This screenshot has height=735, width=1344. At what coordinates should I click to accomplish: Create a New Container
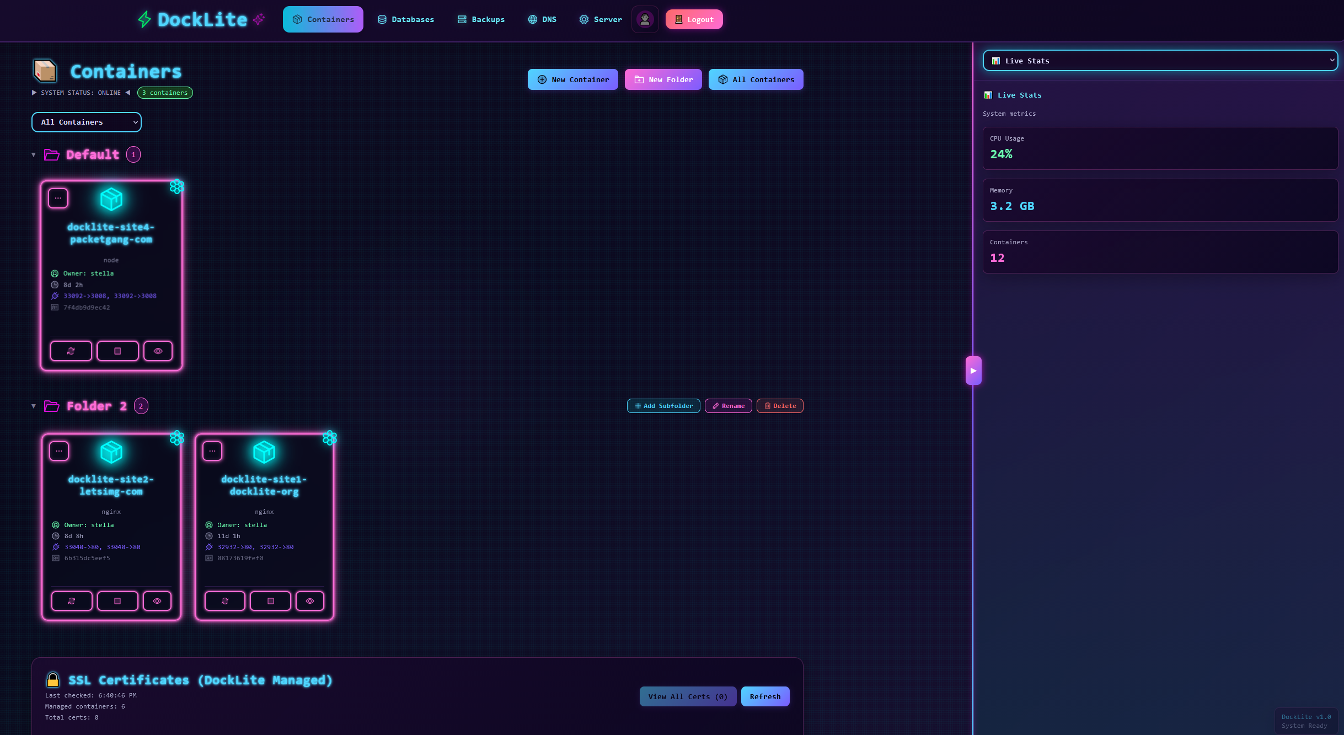click(x=573, y=79)
